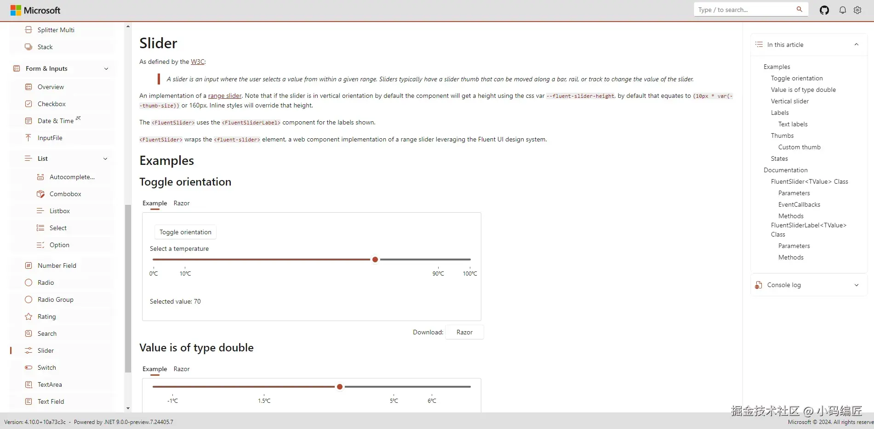The height and width of the screenshot is (429, 874).
Task: Click the Date & Time calendar icon
Action: [x=29, y=121]
